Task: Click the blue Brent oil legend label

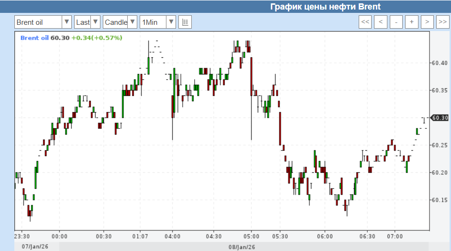Action: 34,38
